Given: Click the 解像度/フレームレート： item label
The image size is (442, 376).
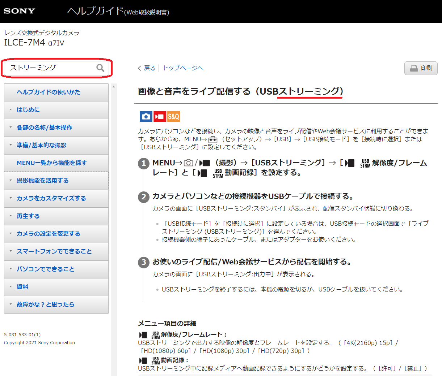Looking at the screenshot, I should click(x=194, y=335).
